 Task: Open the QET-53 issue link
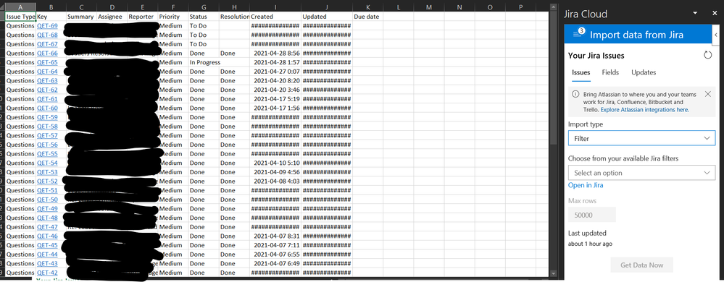pyautogui.click(x=47, y=172)
